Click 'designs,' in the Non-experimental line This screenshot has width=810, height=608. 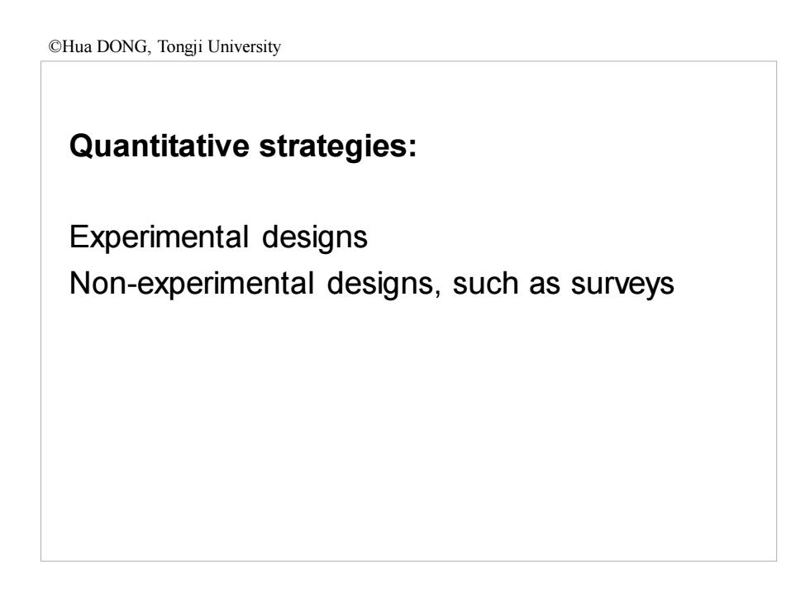(x=384, y=284)
